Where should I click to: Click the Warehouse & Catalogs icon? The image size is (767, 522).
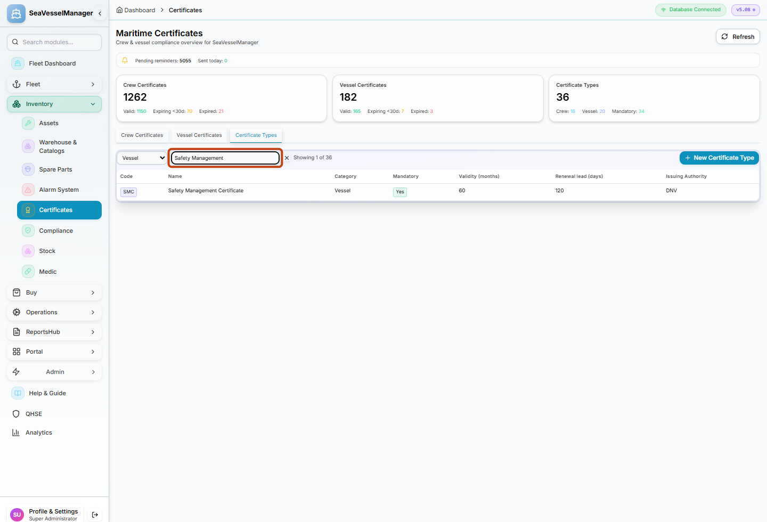(x=28, y=146)
